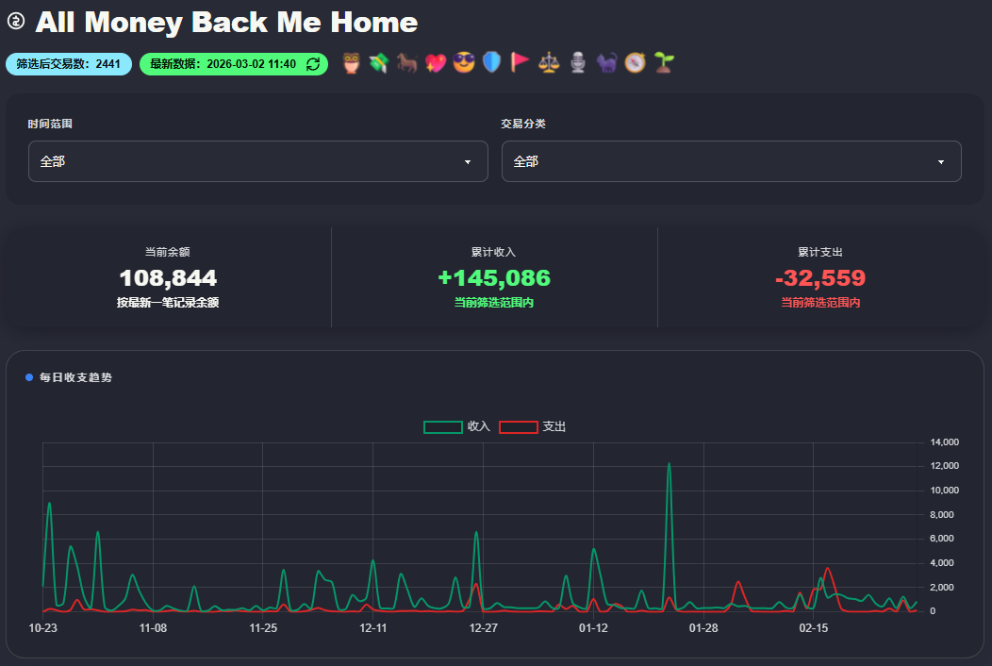Select the sunglasses face emoji icon
This screenshot has width=992, height=666.
(464, 63)
